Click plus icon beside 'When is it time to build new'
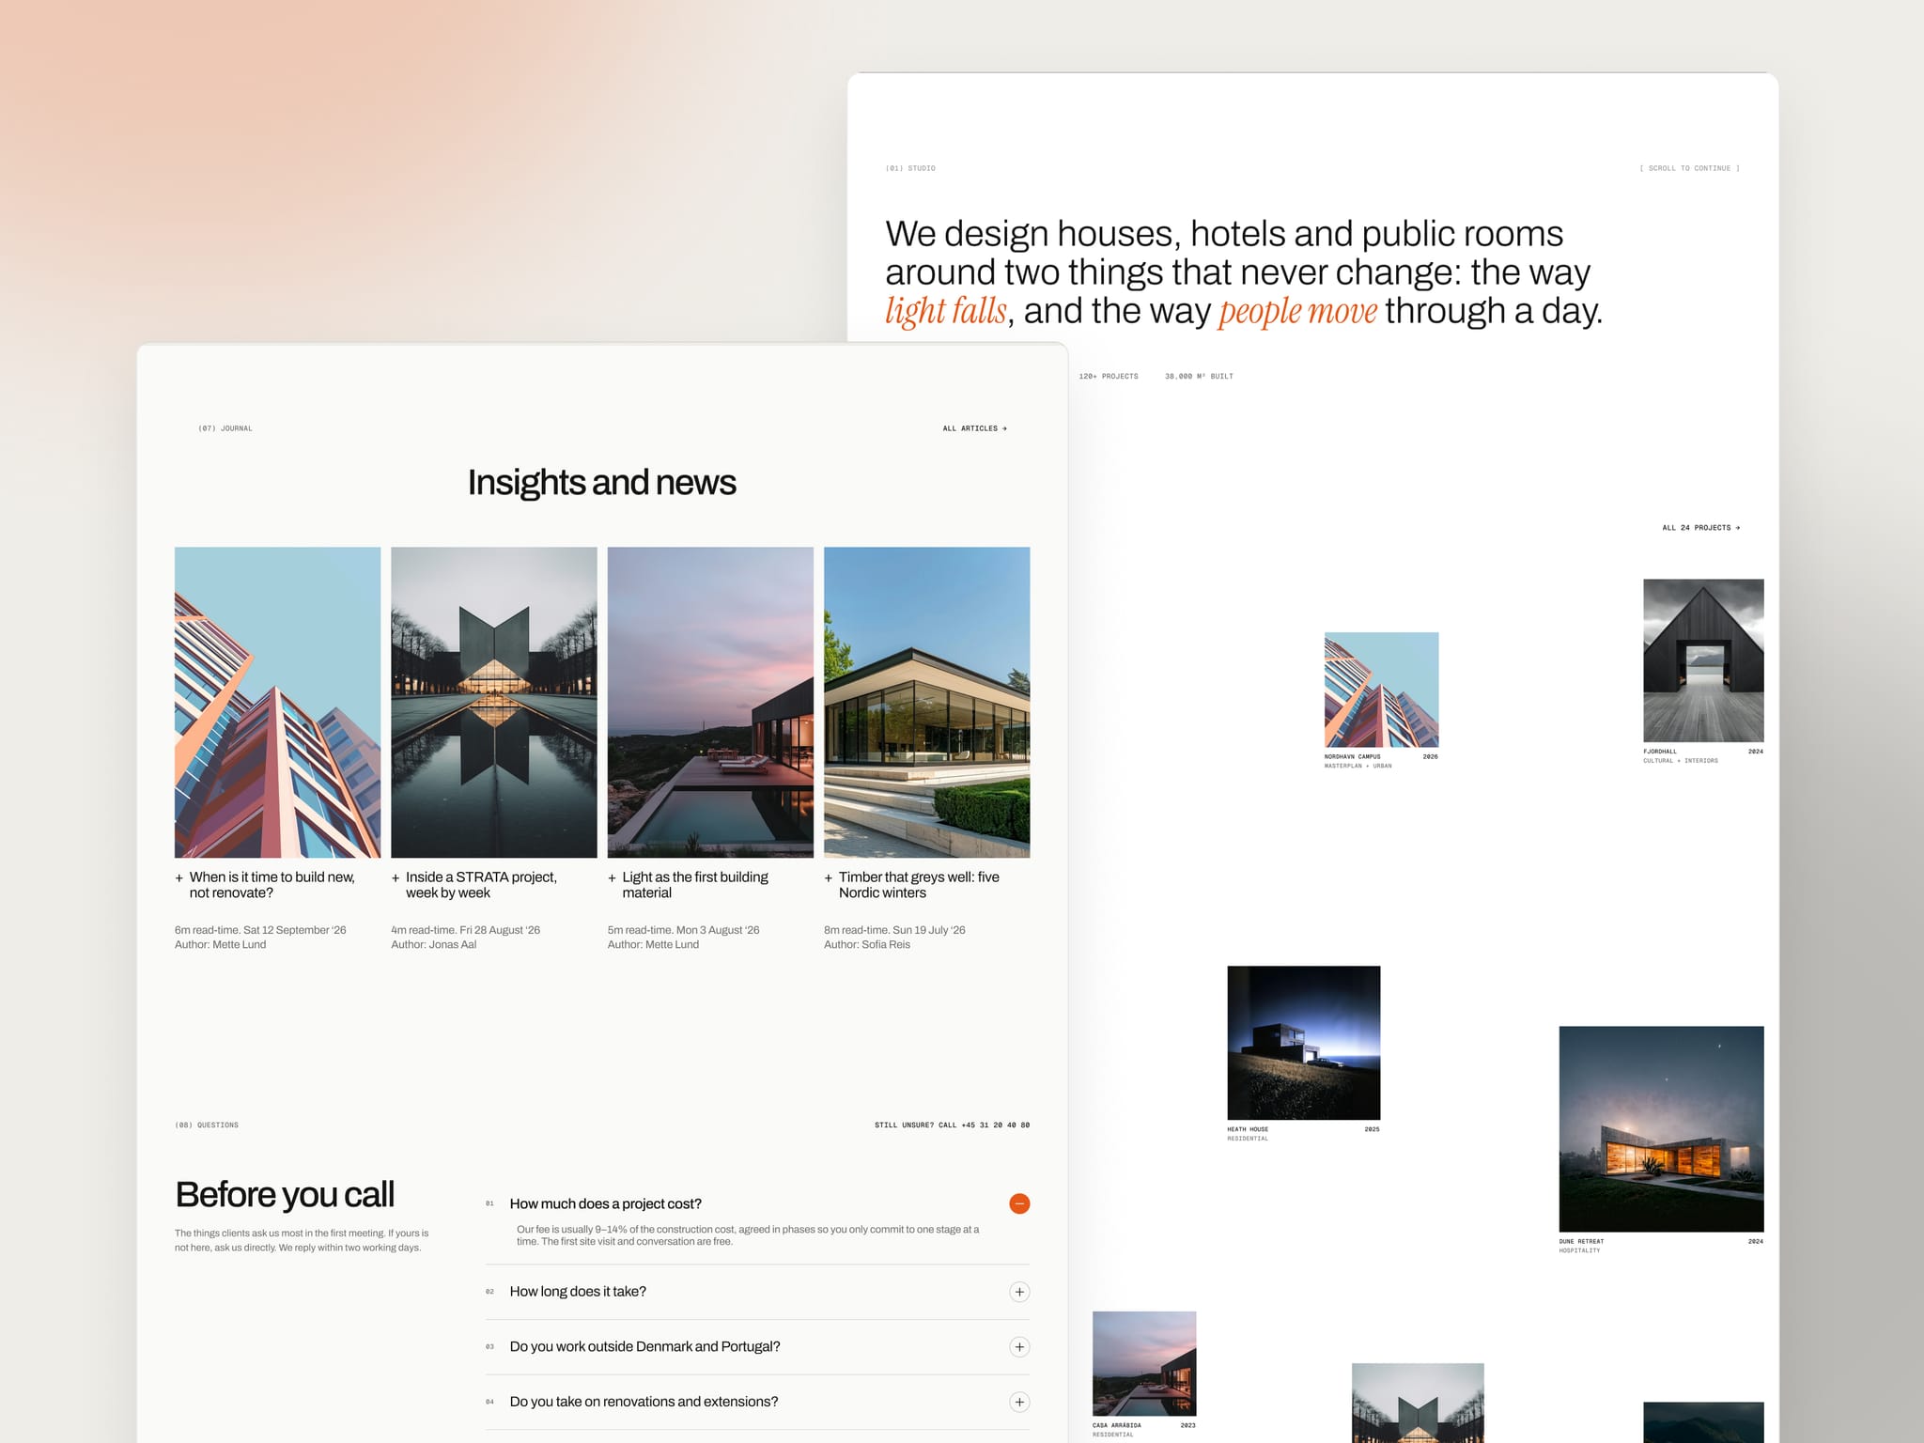1924x1443 pixels. pos(179,878)
